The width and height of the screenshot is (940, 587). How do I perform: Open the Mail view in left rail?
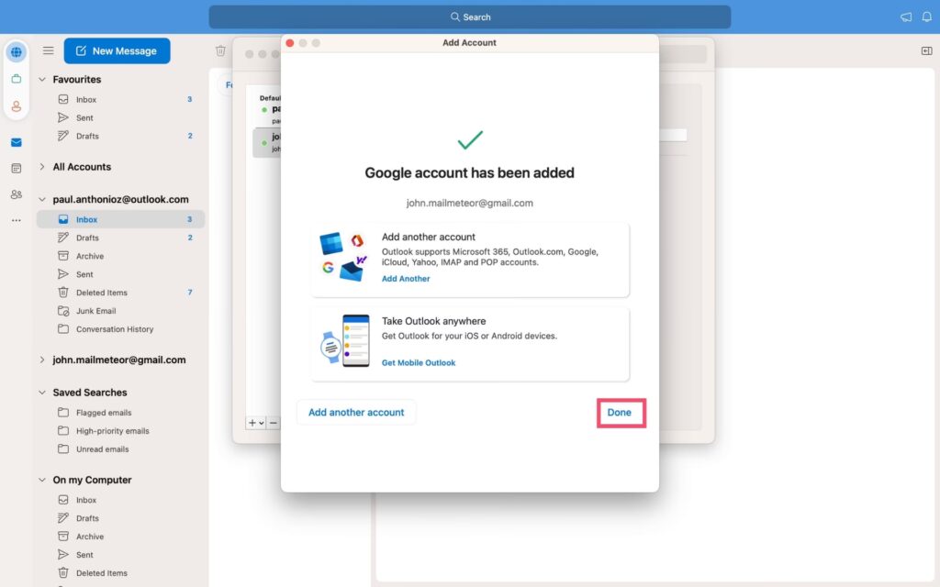pyautogui.click(x=17, y=142)
